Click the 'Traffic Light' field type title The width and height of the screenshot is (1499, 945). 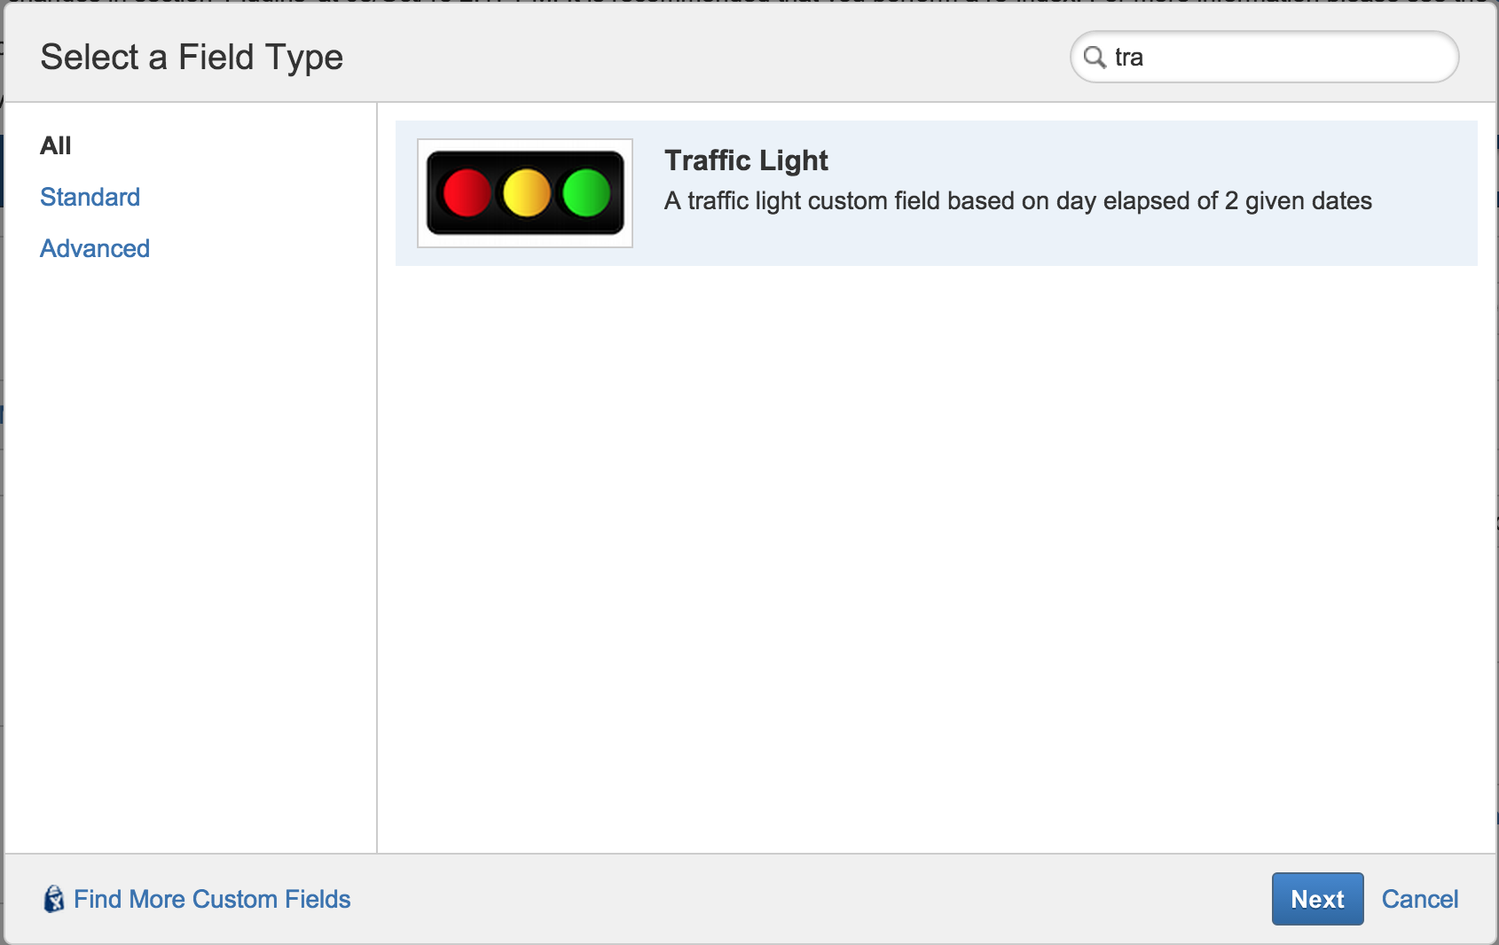746,160
